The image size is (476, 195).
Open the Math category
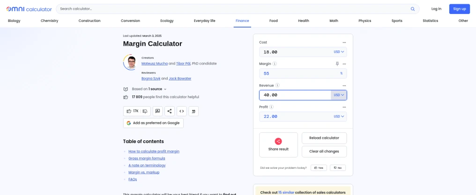point(334,21)
